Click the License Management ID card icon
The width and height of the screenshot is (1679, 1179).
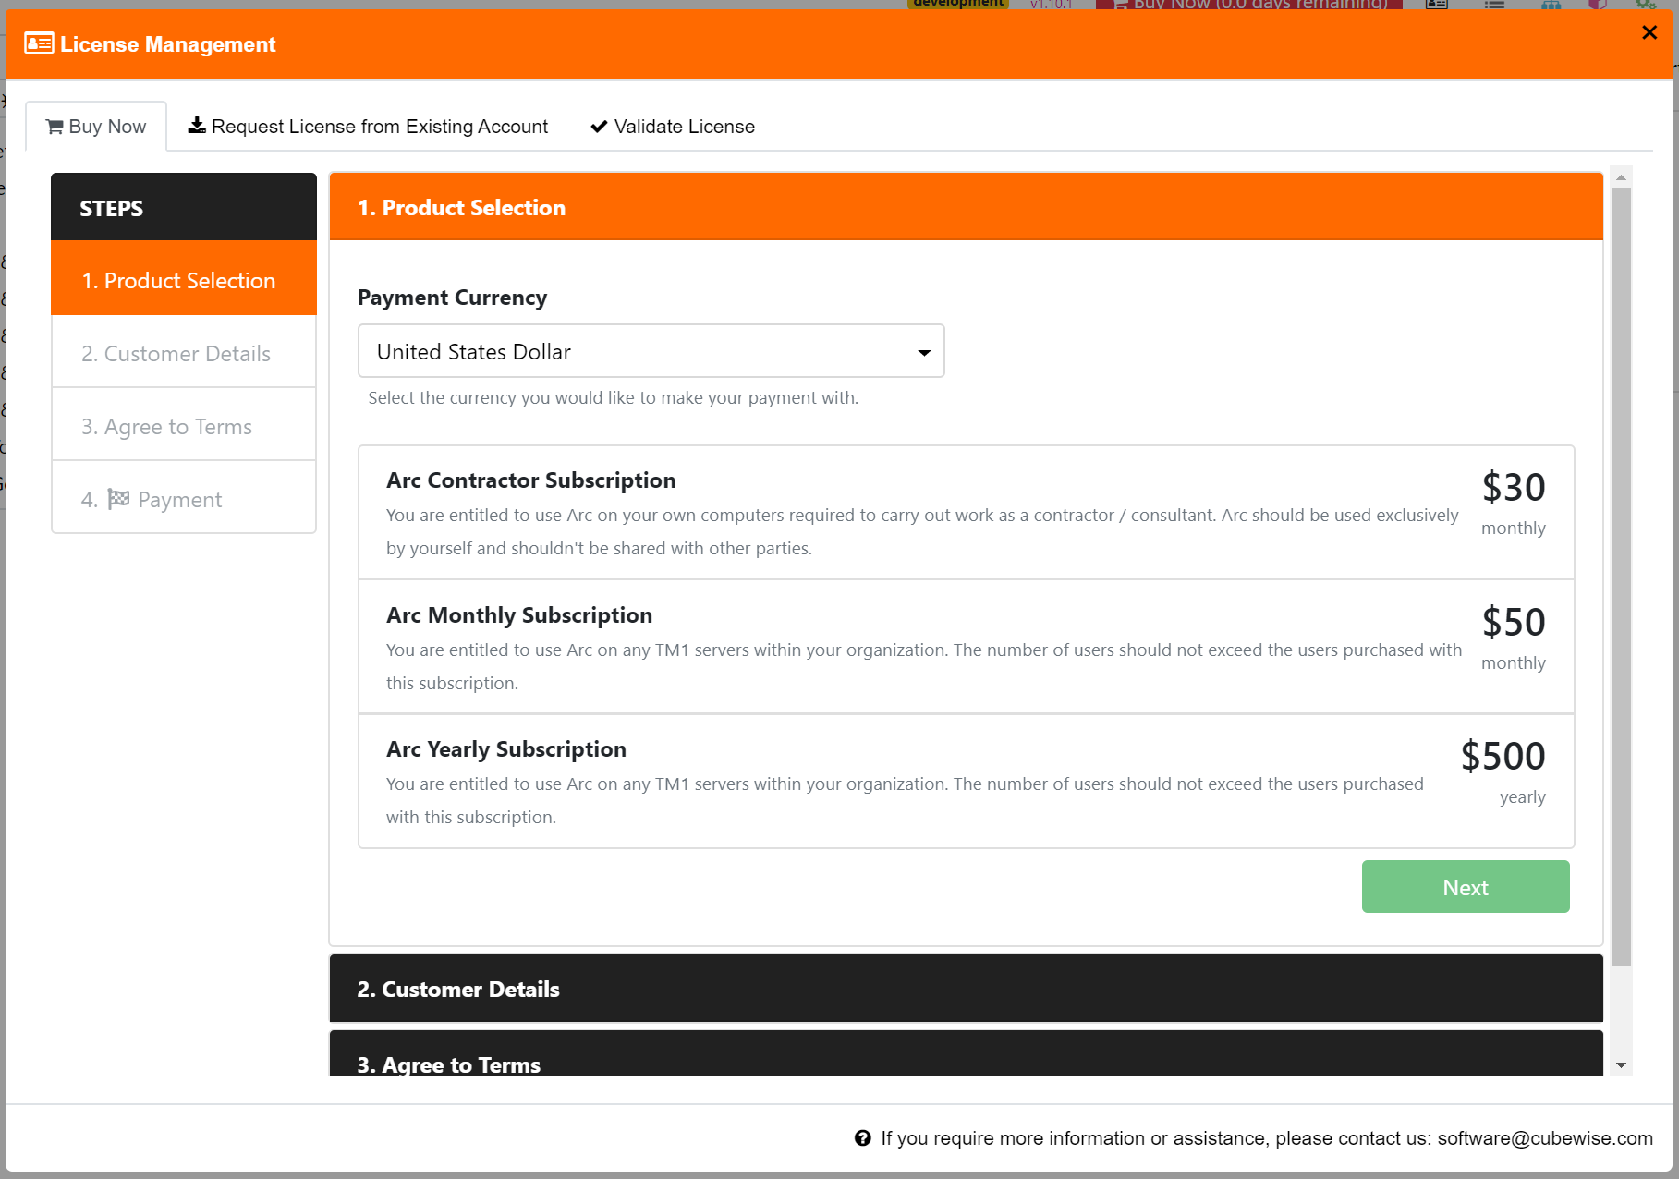point(39,43)
